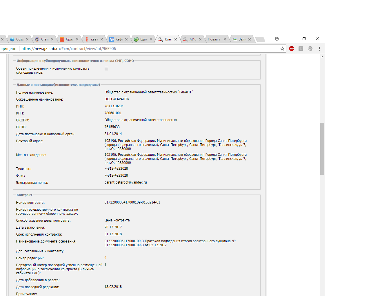The height and width of the screenshot is (296, 371).
Task: Click the email garant.petergof@yandex.ru
Action: [126, 182]
